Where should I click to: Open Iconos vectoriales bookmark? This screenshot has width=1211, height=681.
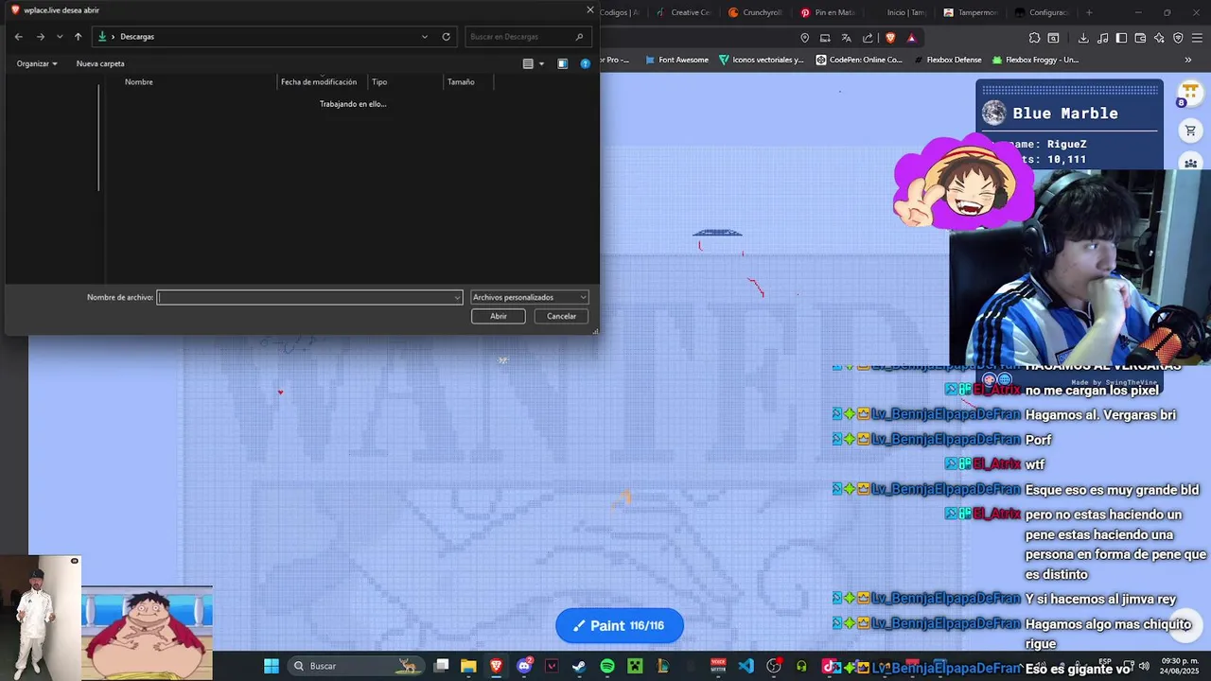click(x=761, y=60)
